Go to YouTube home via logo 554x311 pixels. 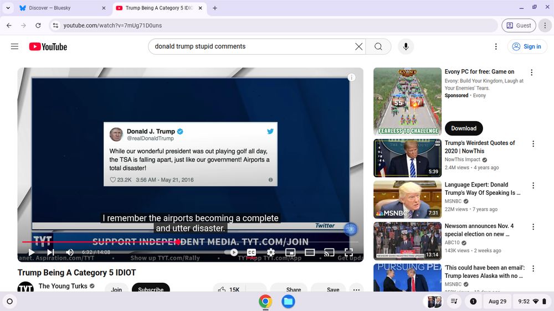48,46
